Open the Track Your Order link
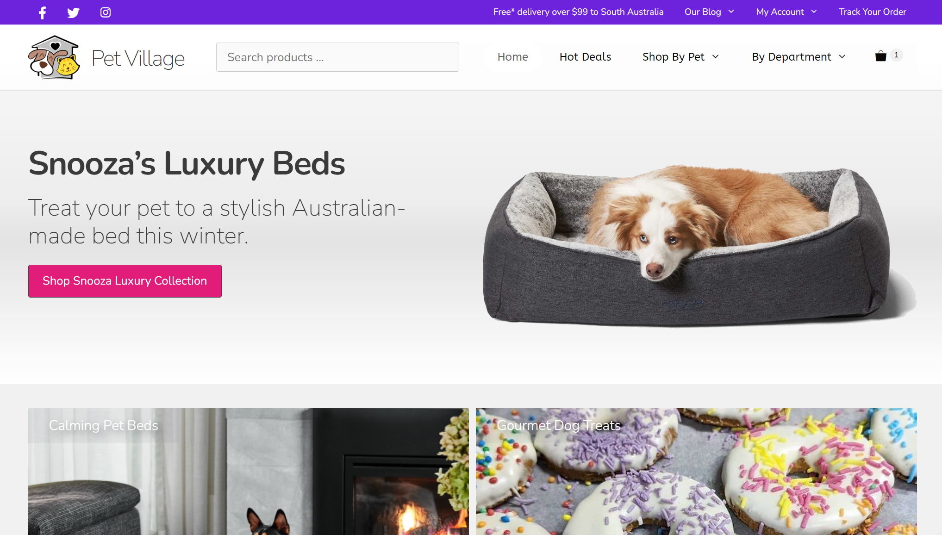 click(x=872, y=12)
